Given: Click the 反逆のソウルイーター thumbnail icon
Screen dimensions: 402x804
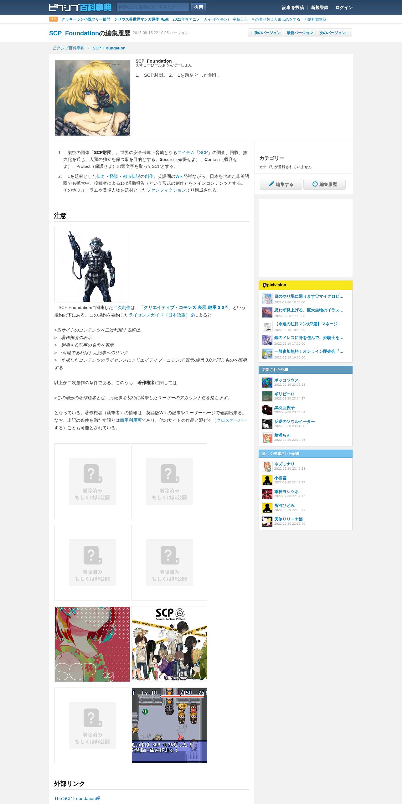Looking at the screenshot, I should click(267, 424).
